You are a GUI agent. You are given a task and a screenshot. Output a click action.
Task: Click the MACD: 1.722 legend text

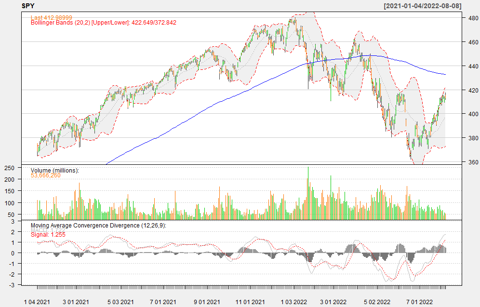click(x=48, y=230)
